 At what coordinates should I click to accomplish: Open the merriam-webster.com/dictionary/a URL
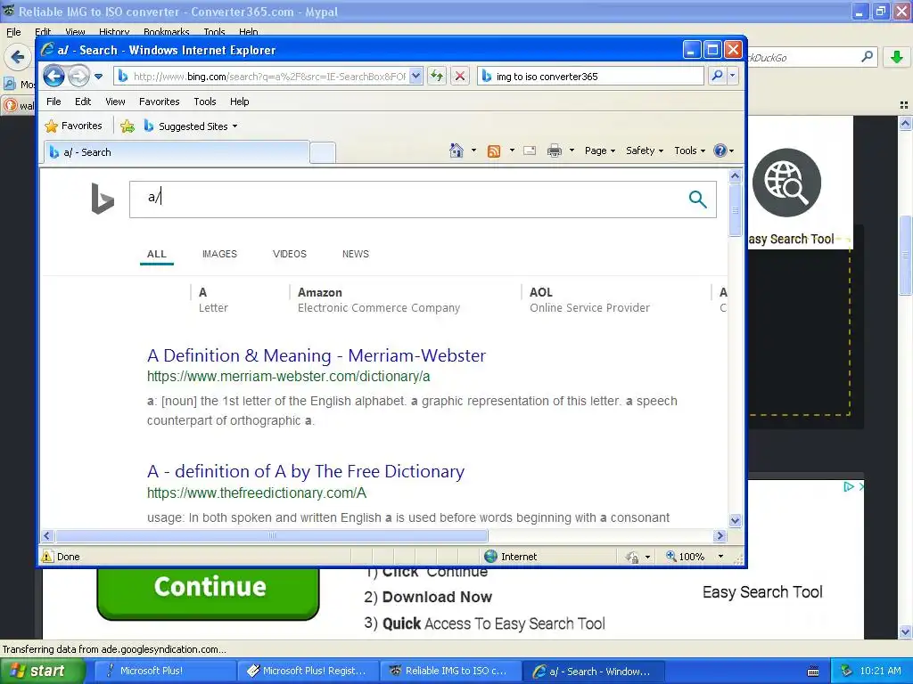pos(288,377)
